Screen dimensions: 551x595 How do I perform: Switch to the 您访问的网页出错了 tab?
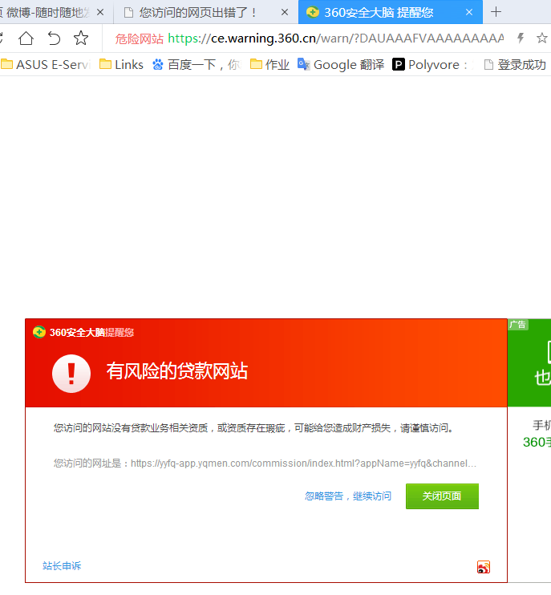[x=197, y=13]
